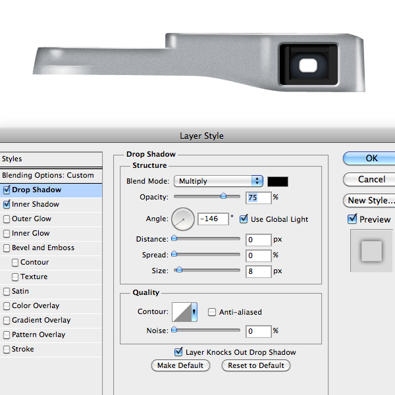Click Reset to Default button
This screenshot has height=395, width=395.
256,365
